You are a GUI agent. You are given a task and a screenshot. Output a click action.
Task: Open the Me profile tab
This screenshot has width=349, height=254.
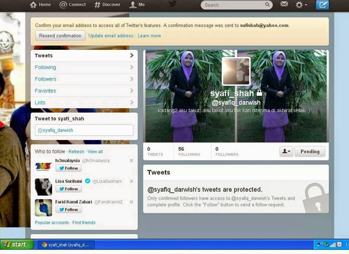coord(137,5)
